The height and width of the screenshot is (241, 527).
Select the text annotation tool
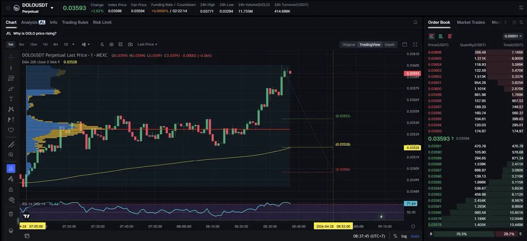click(11, 99)
